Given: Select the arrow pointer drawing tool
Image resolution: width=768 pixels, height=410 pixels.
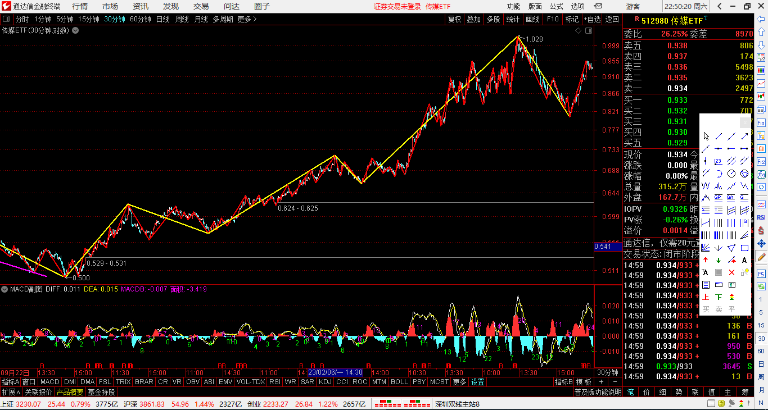Looking at the screenshot, I should [x=706, y=136].
